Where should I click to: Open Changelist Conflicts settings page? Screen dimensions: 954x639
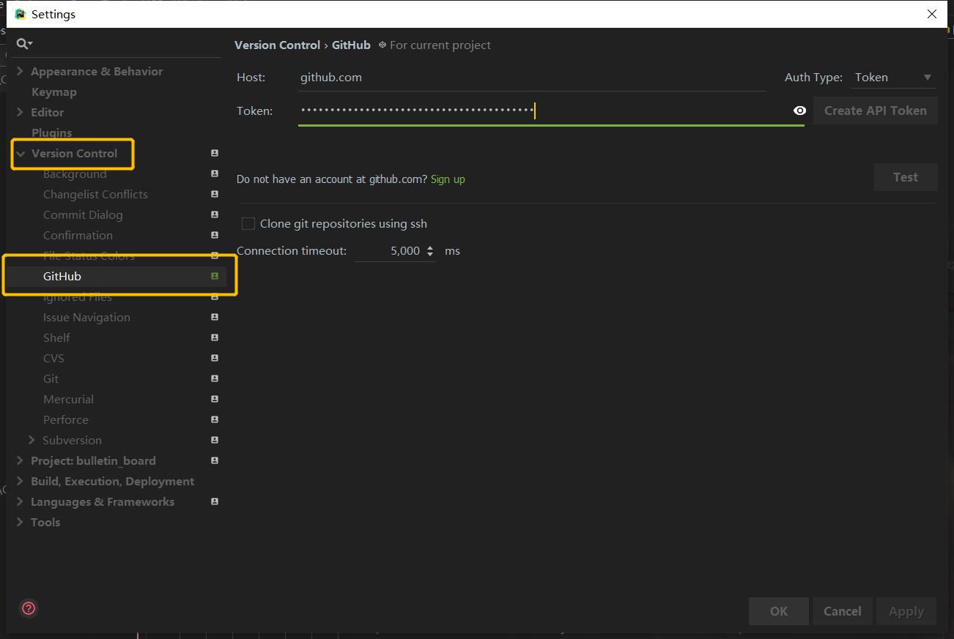click(x=95, y=194)
